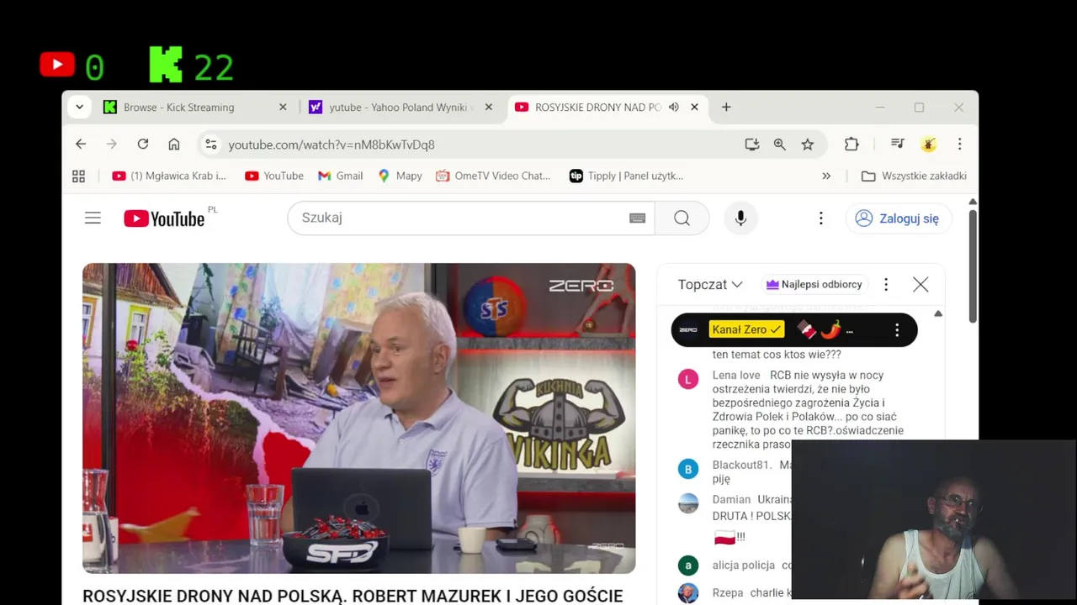Image resolution: width=1077 pixels, height=605 pixels.
Task: Bookmark this page with the star icon
Action: point(808,145)
